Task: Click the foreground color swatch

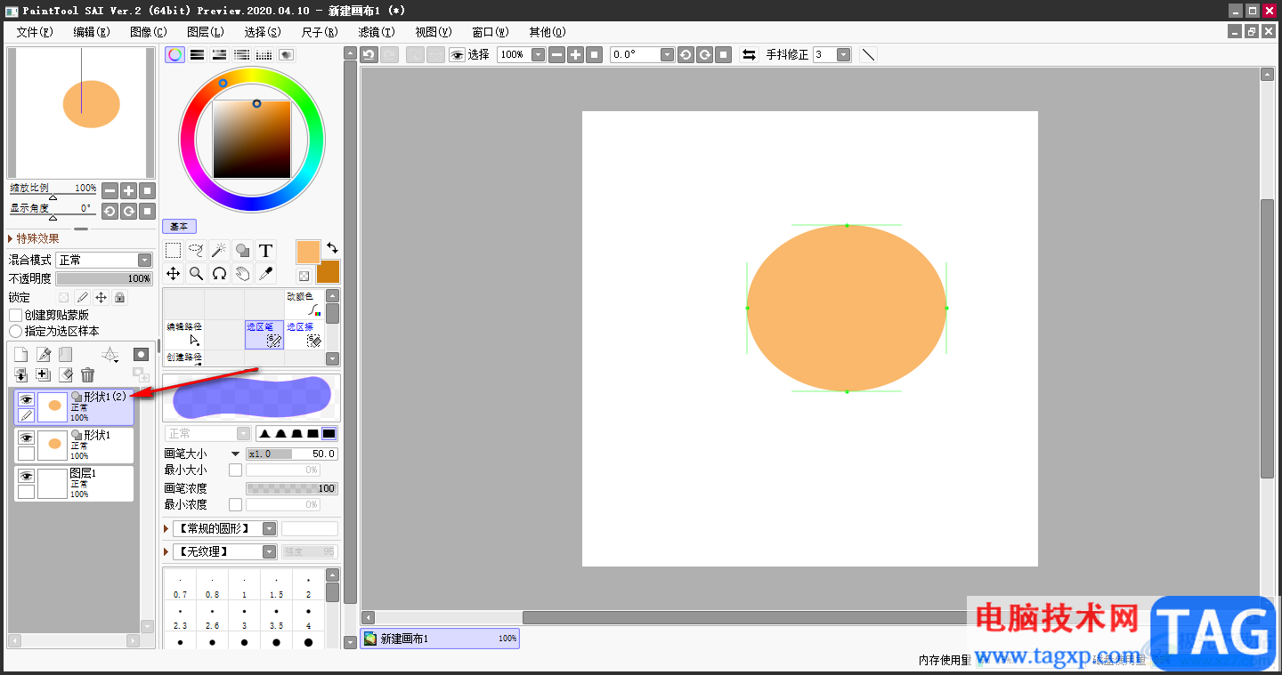Action: point(308,252)
